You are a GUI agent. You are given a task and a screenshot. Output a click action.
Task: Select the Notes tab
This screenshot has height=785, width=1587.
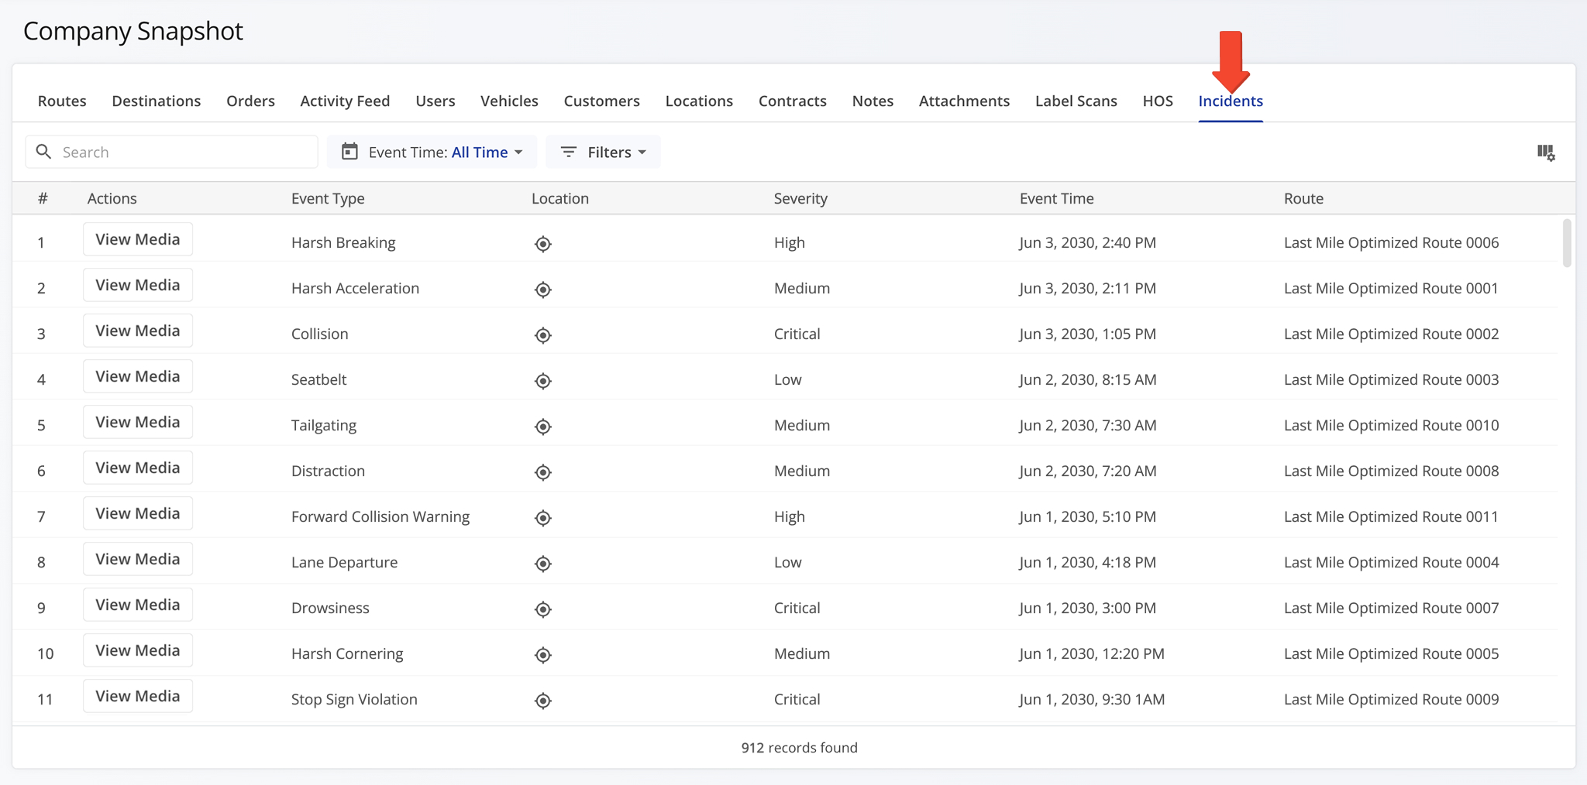[873, 101]
